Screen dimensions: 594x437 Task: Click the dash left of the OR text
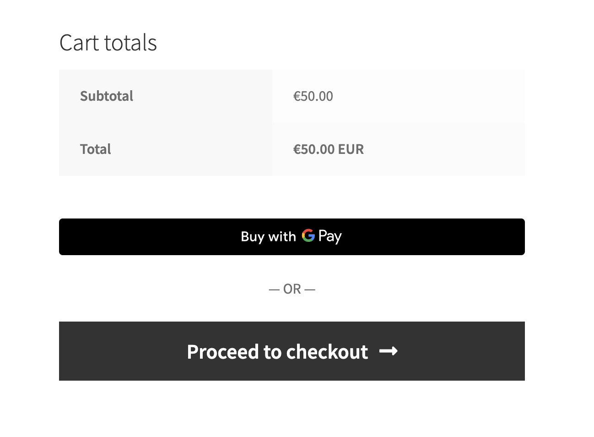(x=274, y=290)
